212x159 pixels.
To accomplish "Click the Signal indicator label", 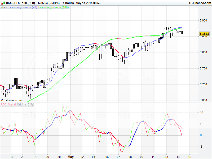I will point(12,105).
